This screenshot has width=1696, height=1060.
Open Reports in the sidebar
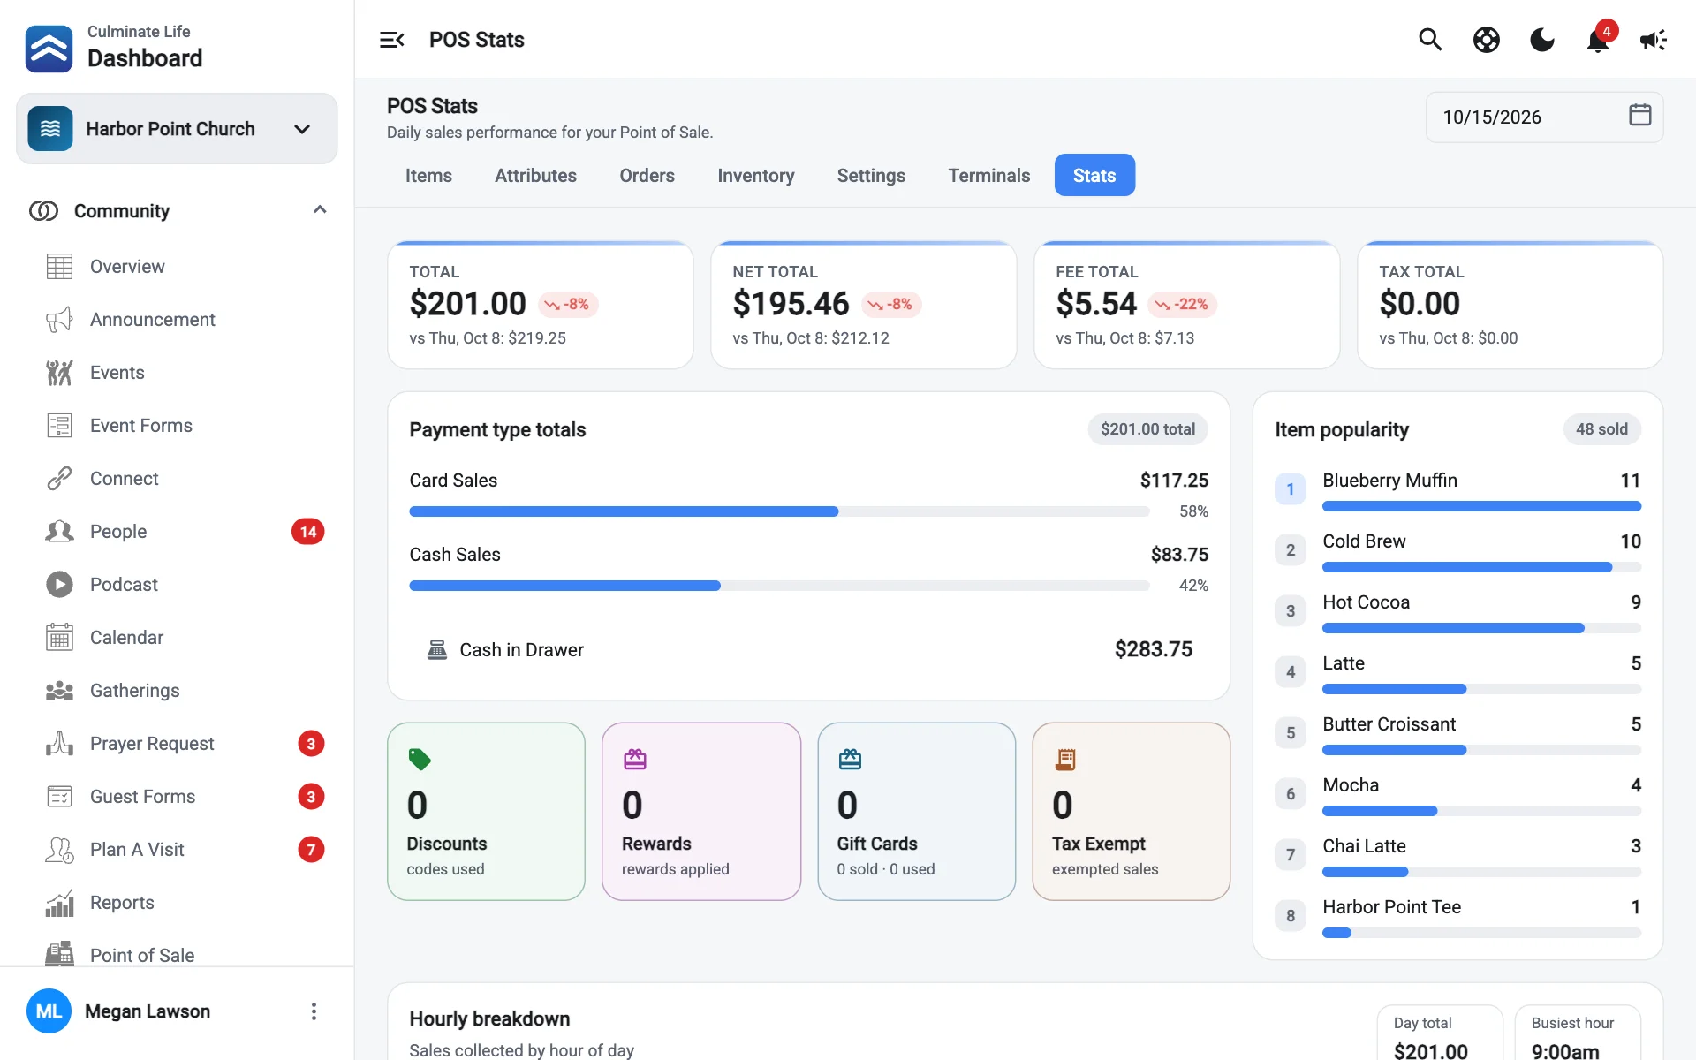pyautogui.click(x=177, y=903)
